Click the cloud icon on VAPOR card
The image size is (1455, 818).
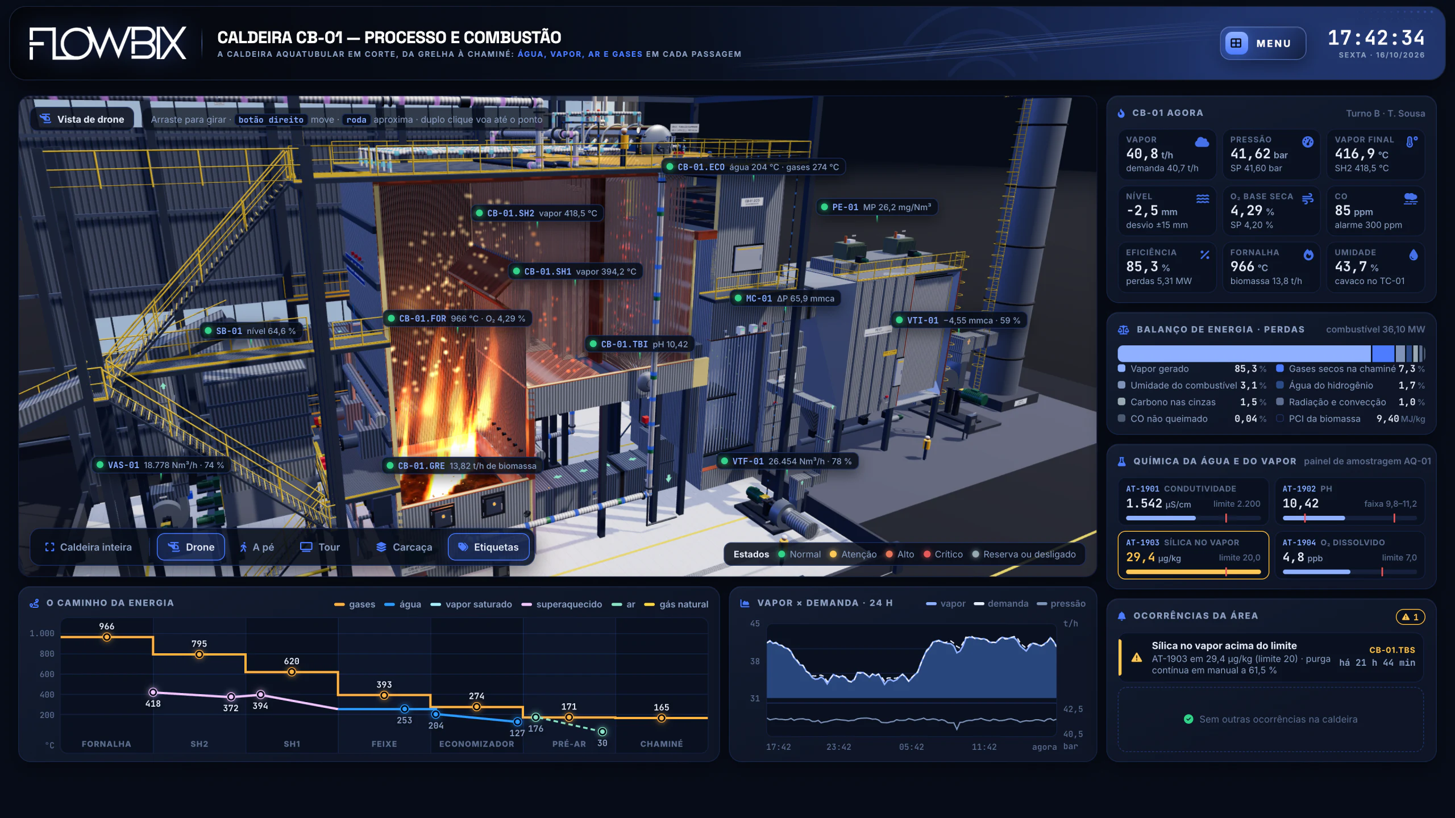tap(1202, 142)
